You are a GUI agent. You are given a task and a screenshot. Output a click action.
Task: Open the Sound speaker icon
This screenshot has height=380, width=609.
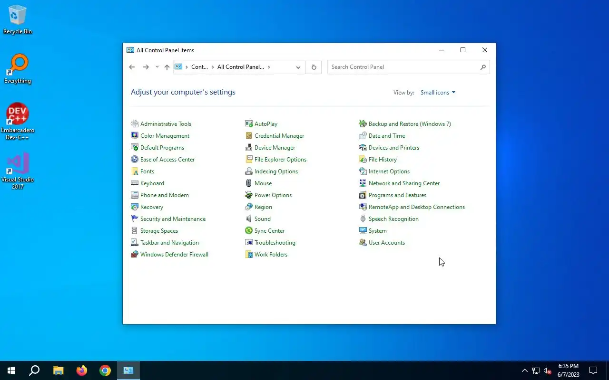point(249,219)
